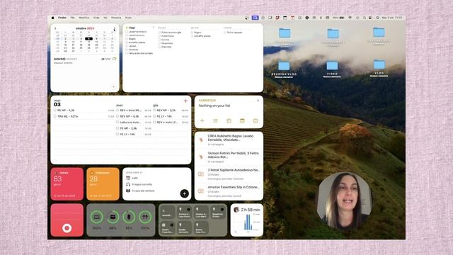Screen dimensions: 453x255
Task: Open the Finder menu
Action: pyautogui.click(x=62, y=18)
